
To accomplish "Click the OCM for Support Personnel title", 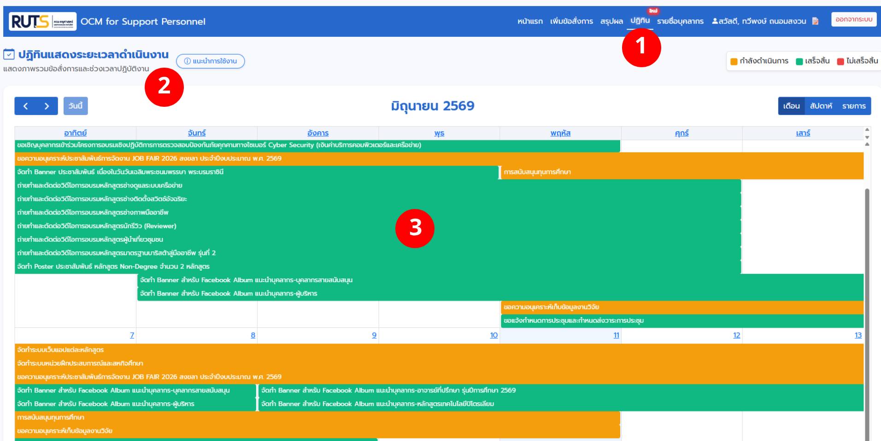I will pyautogui.click(x=143, y=21).
